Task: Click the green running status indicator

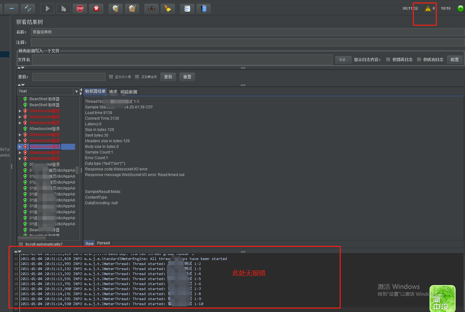Action: (x=460, y=8)
